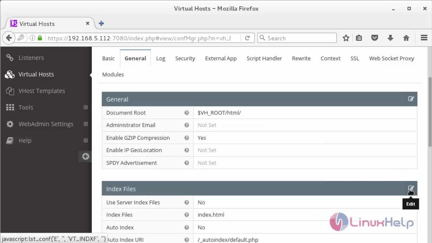Go back with Firefox back arrow
The height and width of the screenshot is (243, 432).
pyautogui.click(x=9, y=38)
